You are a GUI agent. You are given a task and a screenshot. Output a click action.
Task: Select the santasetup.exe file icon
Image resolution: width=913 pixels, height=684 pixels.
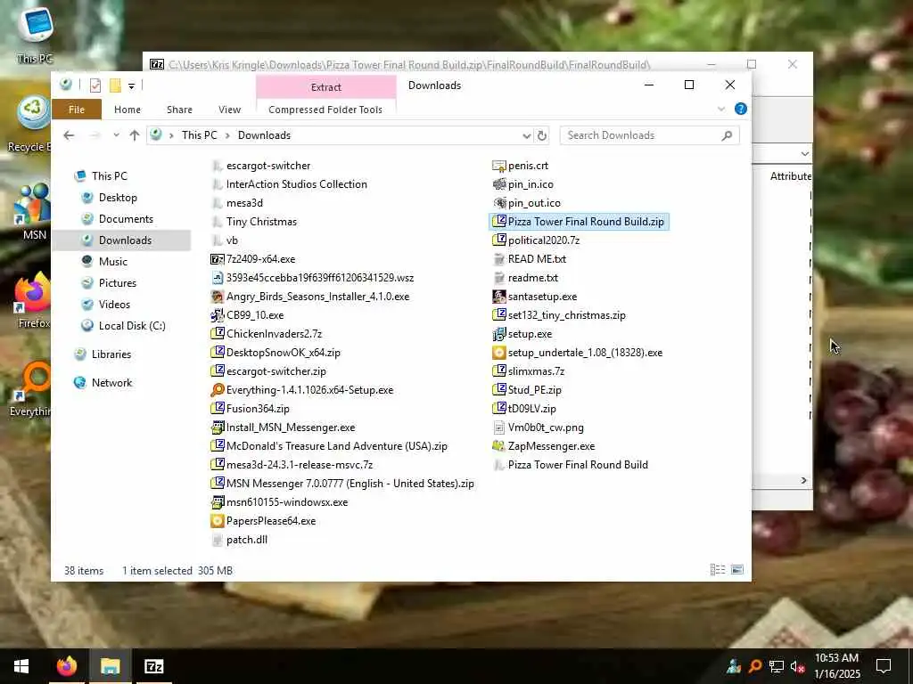pos(499,297)
